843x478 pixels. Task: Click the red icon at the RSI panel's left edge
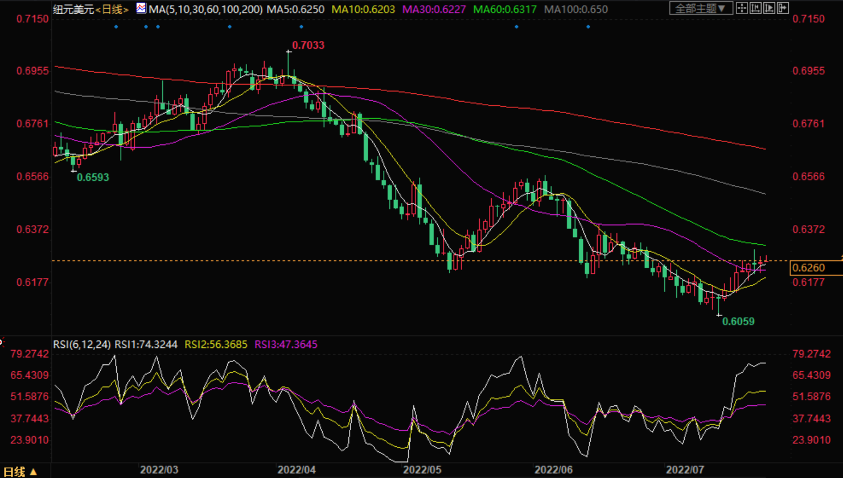2,342
